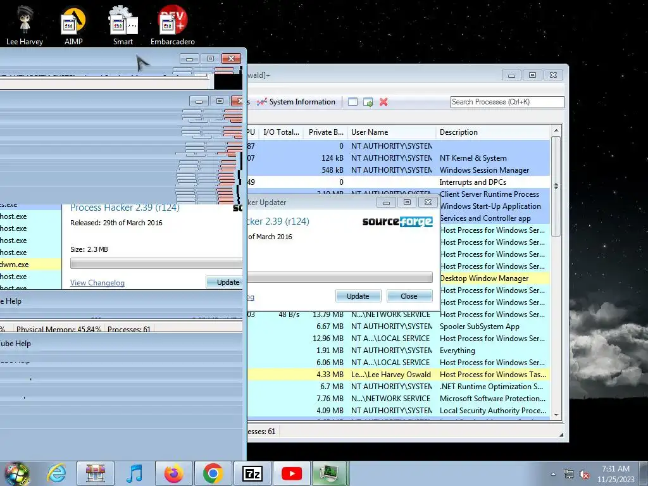Viewport: 648px width, 486px height.
Task: Select the NT Kernel & System row
Action: coord(399,158)
